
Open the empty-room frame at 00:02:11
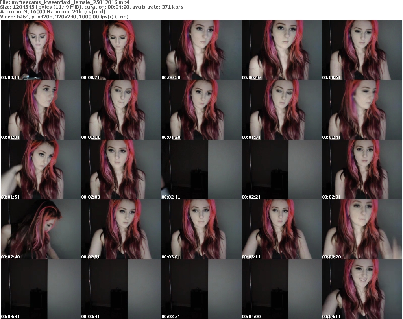tap(201, 170)
